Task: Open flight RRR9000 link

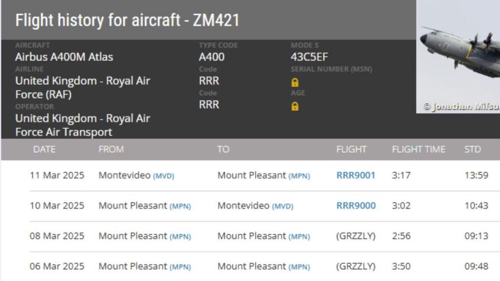Action: [356, 205]
